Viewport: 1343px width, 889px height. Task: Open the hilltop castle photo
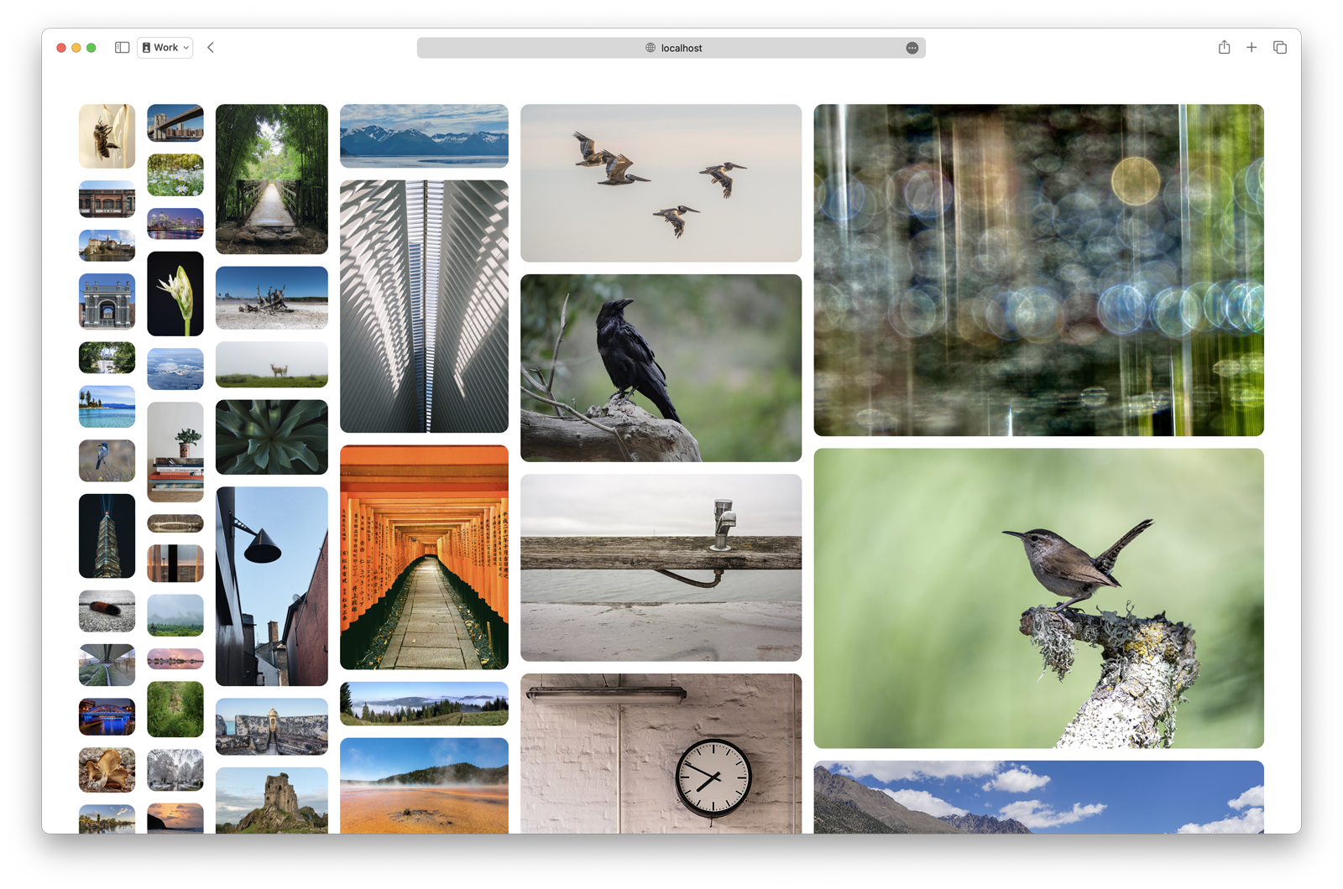tap(107, 246)
